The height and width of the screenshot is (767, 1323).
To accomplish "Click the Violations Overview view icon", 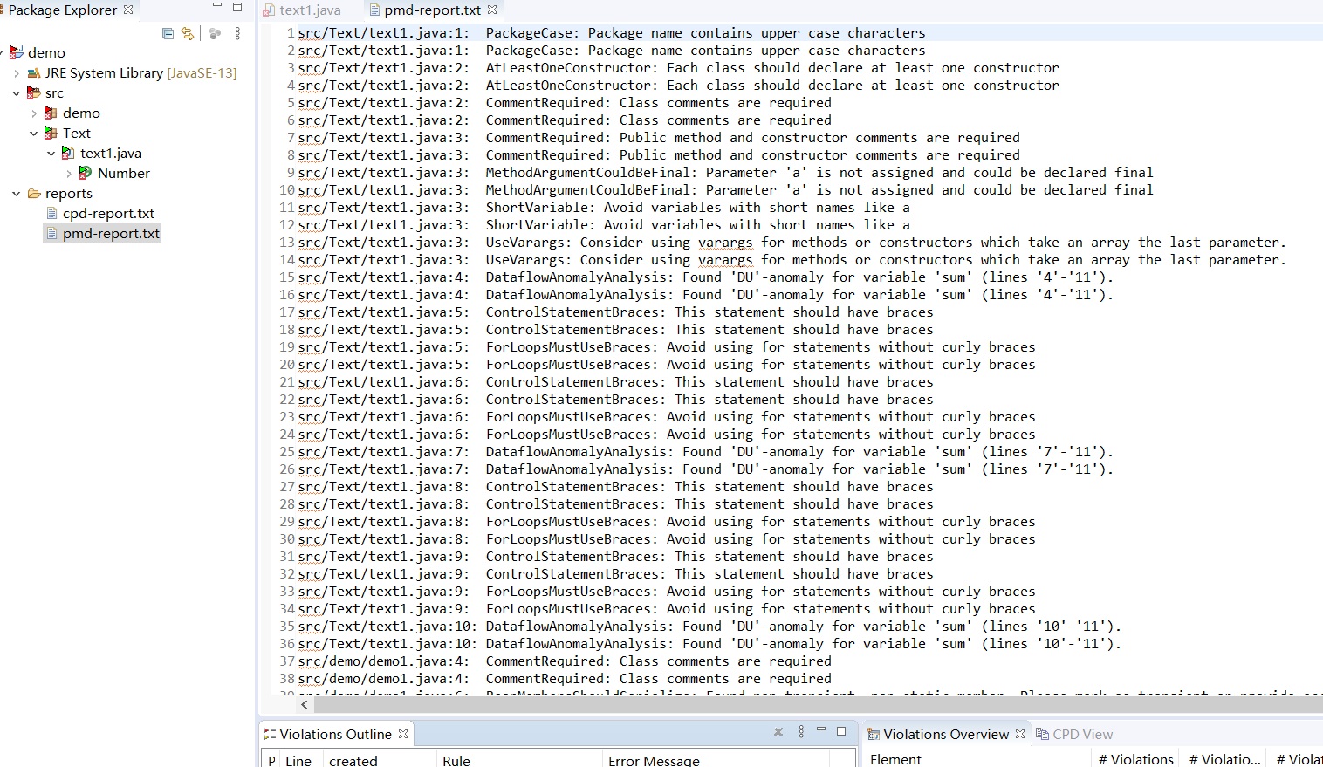I will [874, 734].
